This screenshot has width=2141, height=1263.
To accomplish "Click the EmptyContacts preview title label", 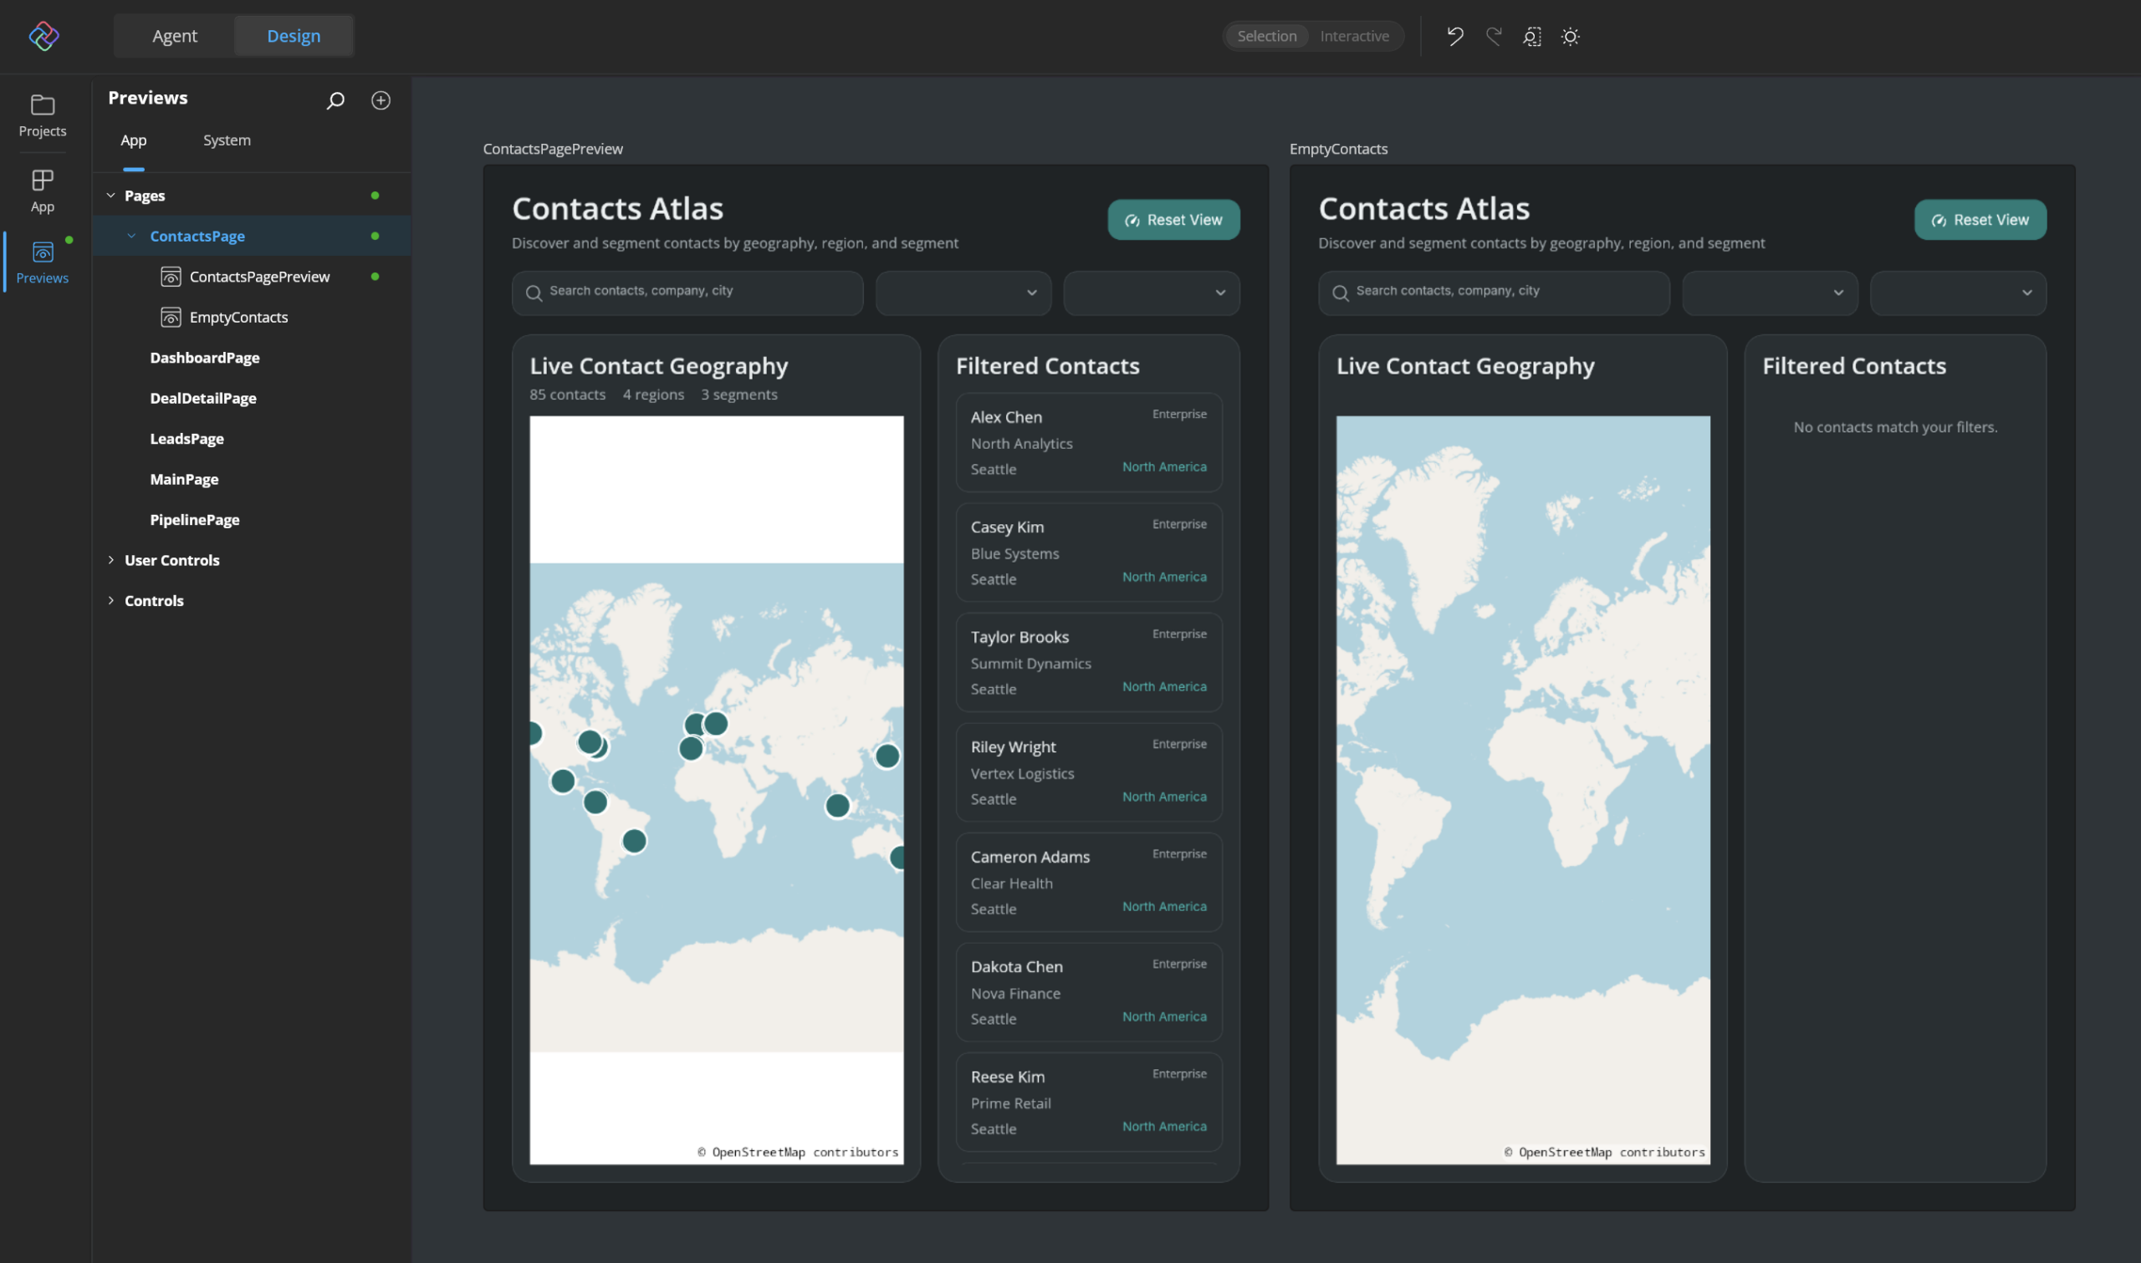I will pos(1338,149).
